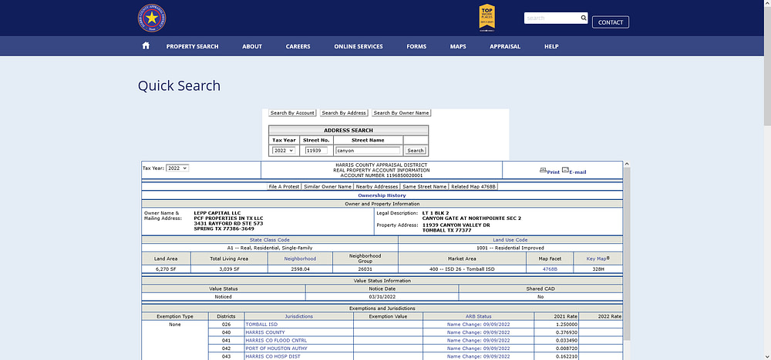The width and height of the screenshot is (771, 360).
Task: Open the Help menu
Action: (551, 47)
